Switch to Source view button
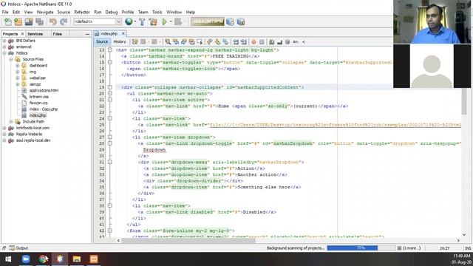The height and width of the screenshot is (266, 473). [102, 42]
